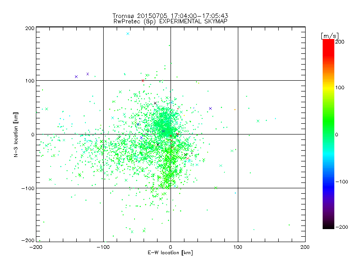Viewport: 359px width, 269px height.
Task: Click the velocity color bar legend
Action: 328,134
